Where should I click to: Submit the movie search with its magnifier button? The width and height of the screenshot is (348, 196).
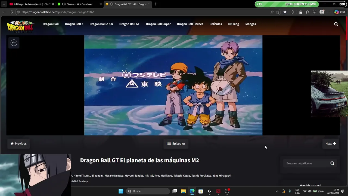point(332,163)
